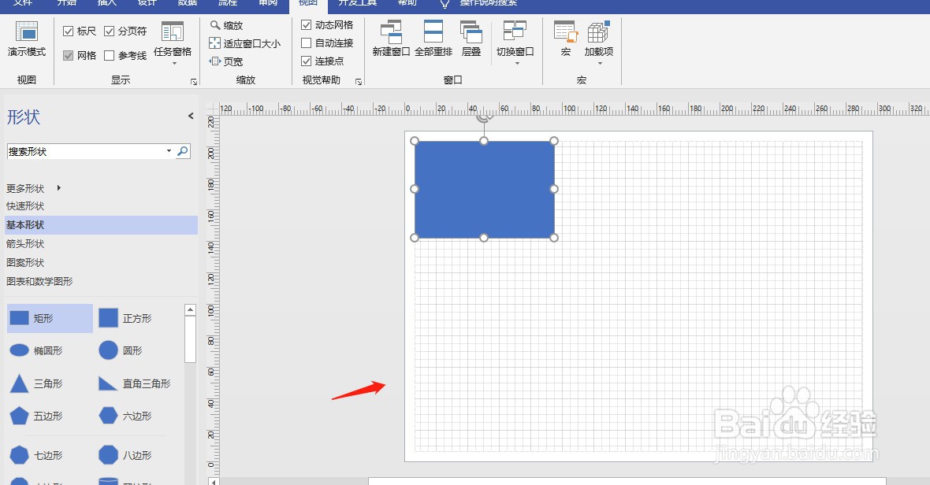Select the 八边形 octagon shape
Screen dimensions: 930x485
125,455
